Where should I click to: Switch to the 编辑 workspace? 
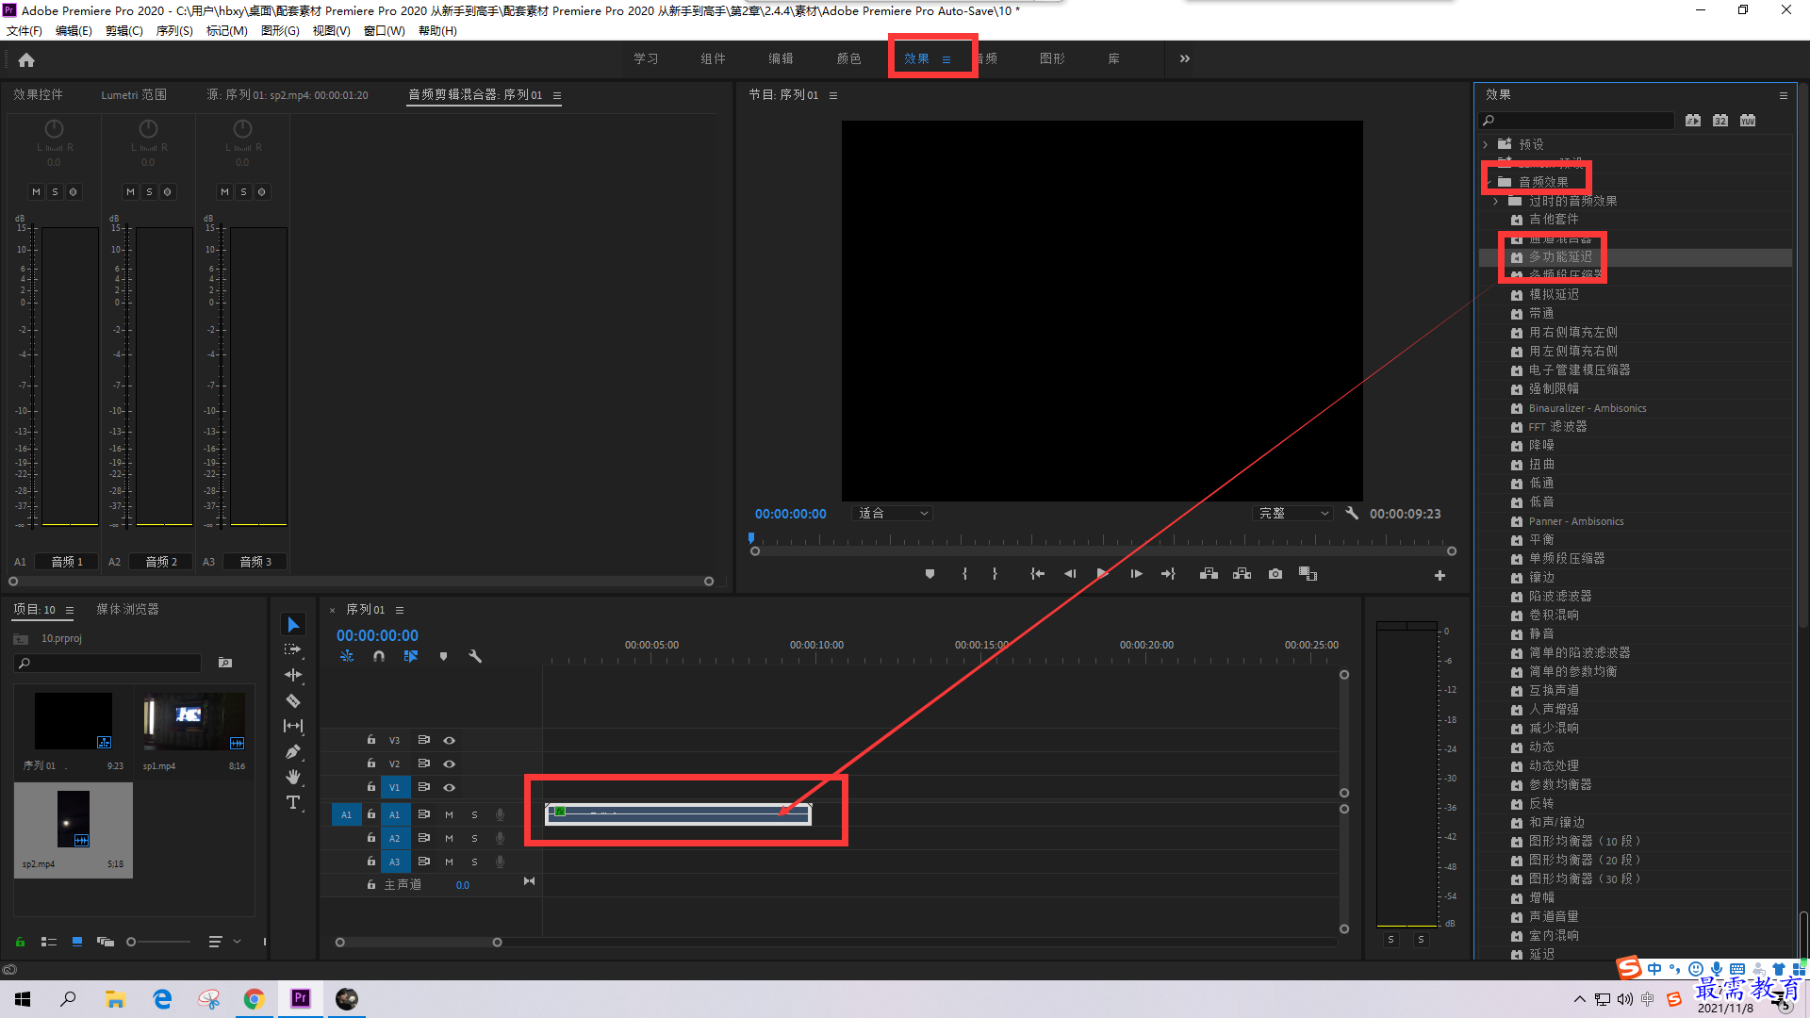click(781, 58)
